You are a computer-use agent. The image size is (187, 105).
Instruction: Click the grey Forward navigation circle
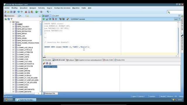41,12
